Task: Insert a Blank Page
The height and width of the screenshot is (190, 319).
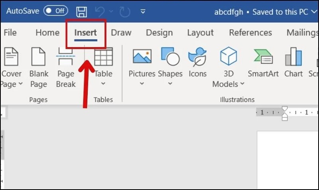Action: pyautogui.click(x=39, y=66)
